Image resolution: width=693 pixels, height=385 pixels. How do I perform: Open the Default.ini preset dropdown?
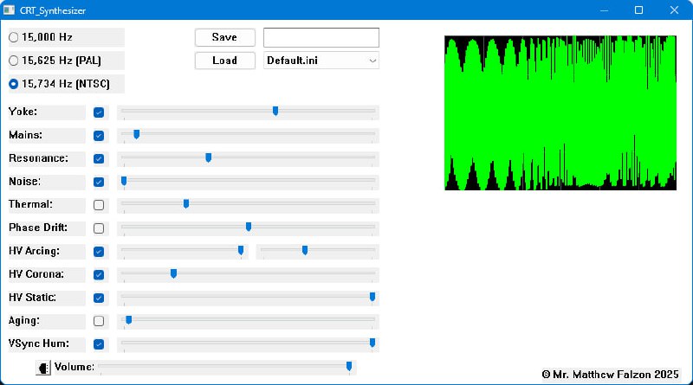pos(321,61)
